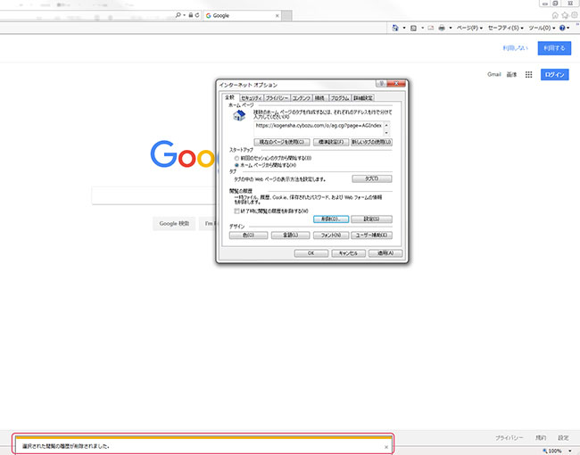The width and height of the screenshot is (580, 455).
Task: Click the help button on Internet Options title bar
Action: tap(381, 84)
